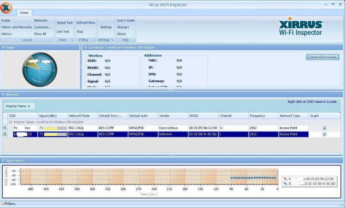
Task: Select the Home ribbon tab
Action: (24, 13)
